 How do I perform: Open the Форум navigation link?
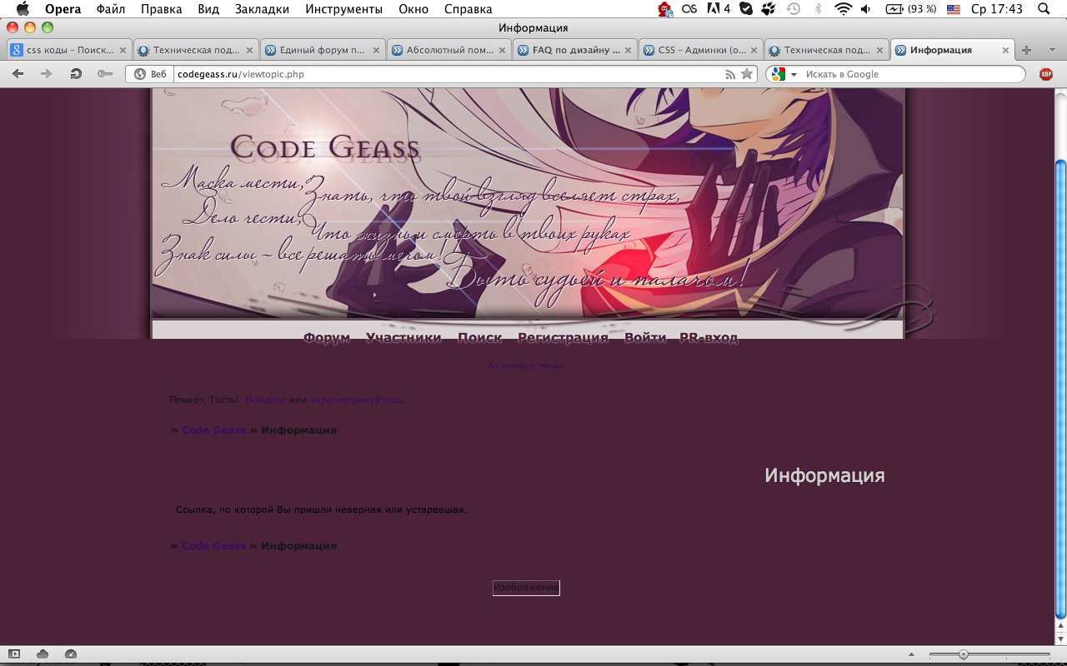point(327,337)
